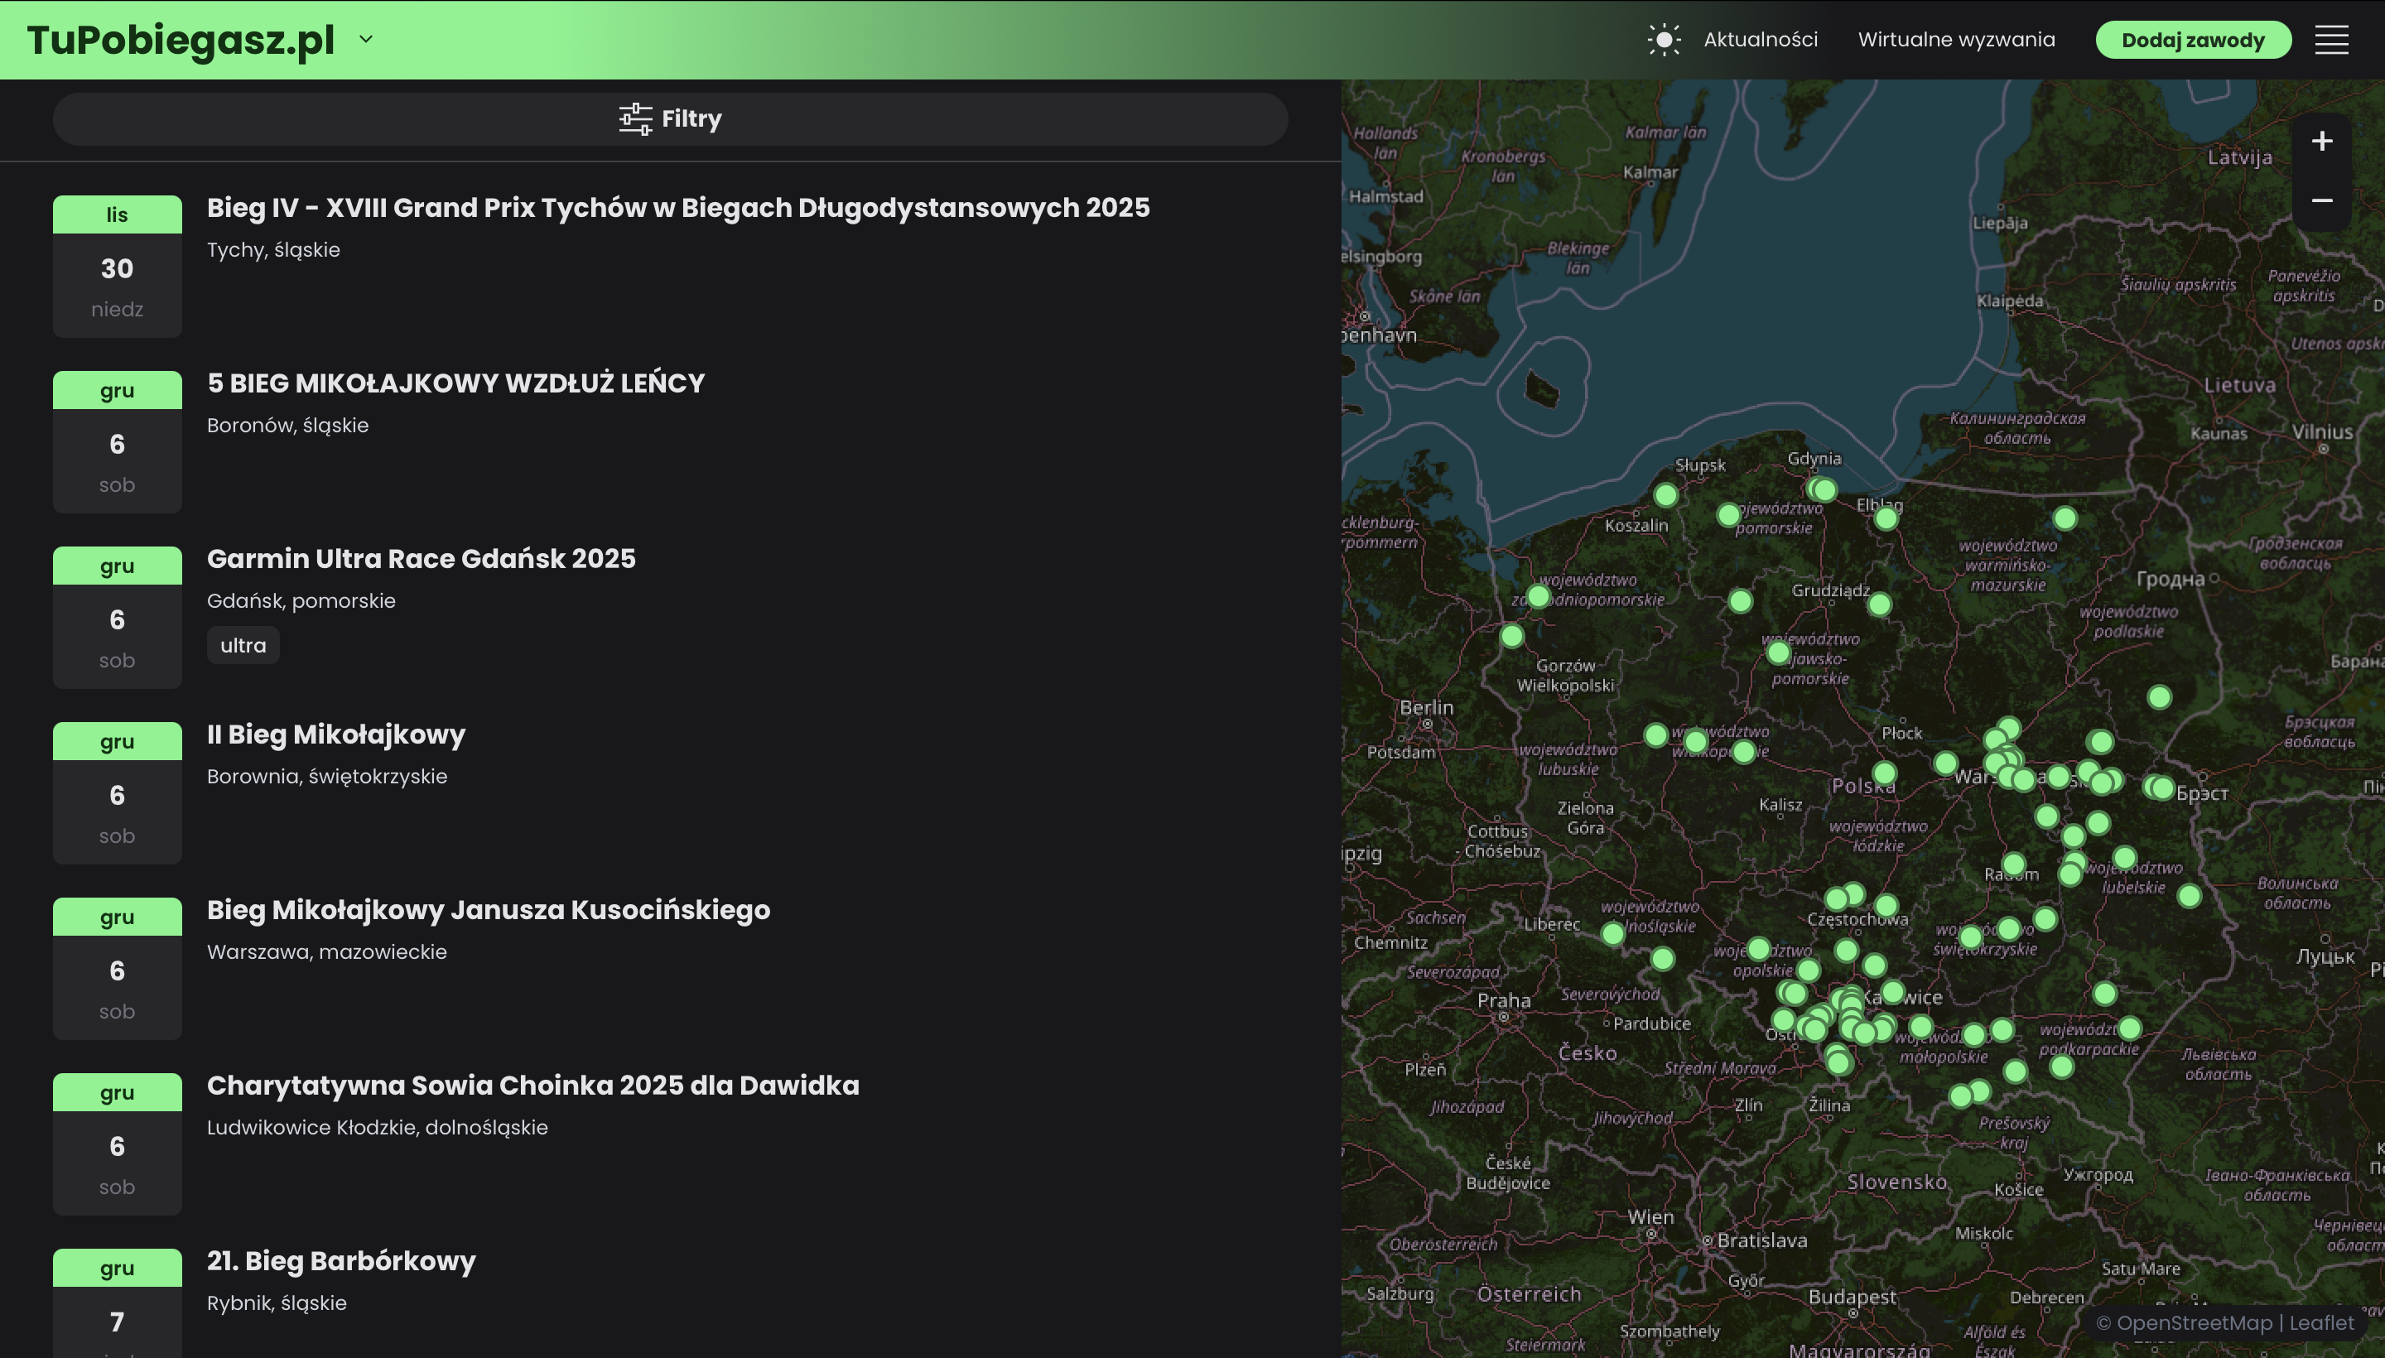Zoom in on the map

[2321, 141]
